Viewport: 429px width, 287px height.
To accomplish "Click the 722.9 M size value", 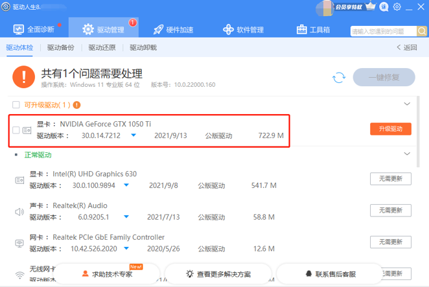I will [x=271, y=135].
